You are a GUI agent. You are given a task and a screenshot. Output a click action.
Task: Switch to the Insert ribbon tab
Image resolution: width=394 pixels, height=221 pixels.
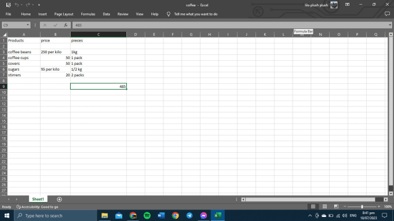point(42,14)
